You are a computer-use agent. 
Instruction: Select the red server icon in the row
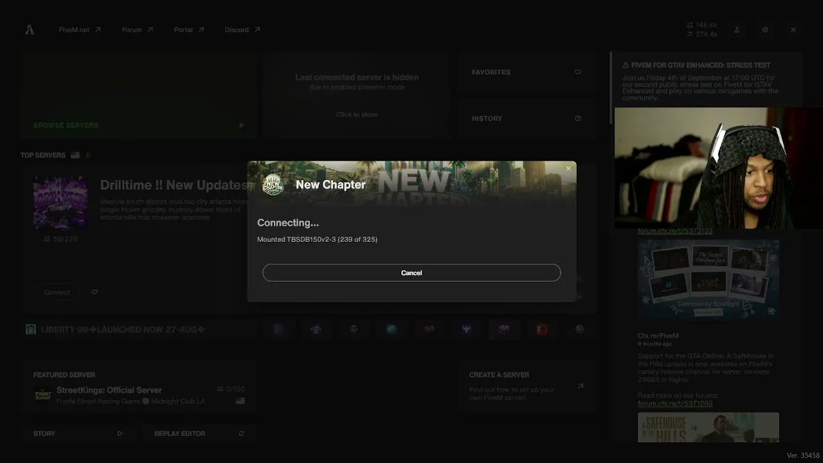coord(542,329)
